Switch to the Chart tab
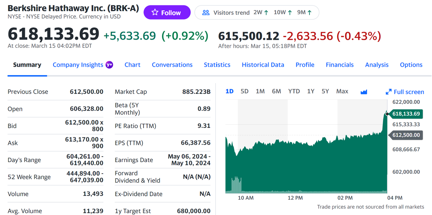 [132, 65]
